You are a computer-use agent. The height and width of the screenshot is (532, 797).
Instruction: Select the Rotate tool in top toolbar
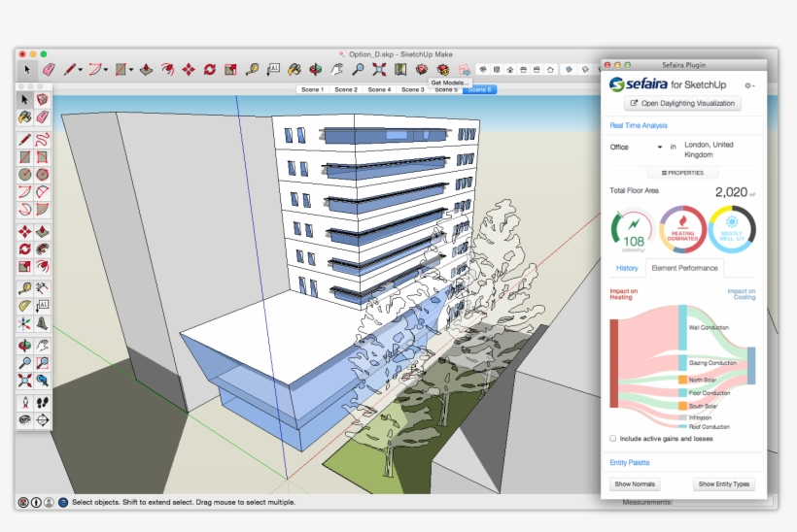209,70
